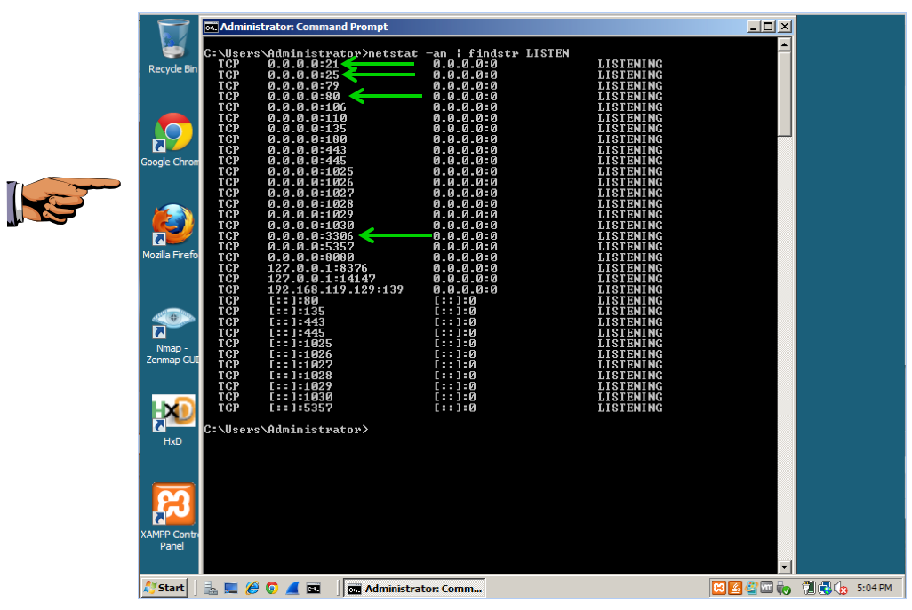Click the Safely Remove Hardware tray icon
The height and width of the screenshot is (610, 912).
(x=783, y=589)
